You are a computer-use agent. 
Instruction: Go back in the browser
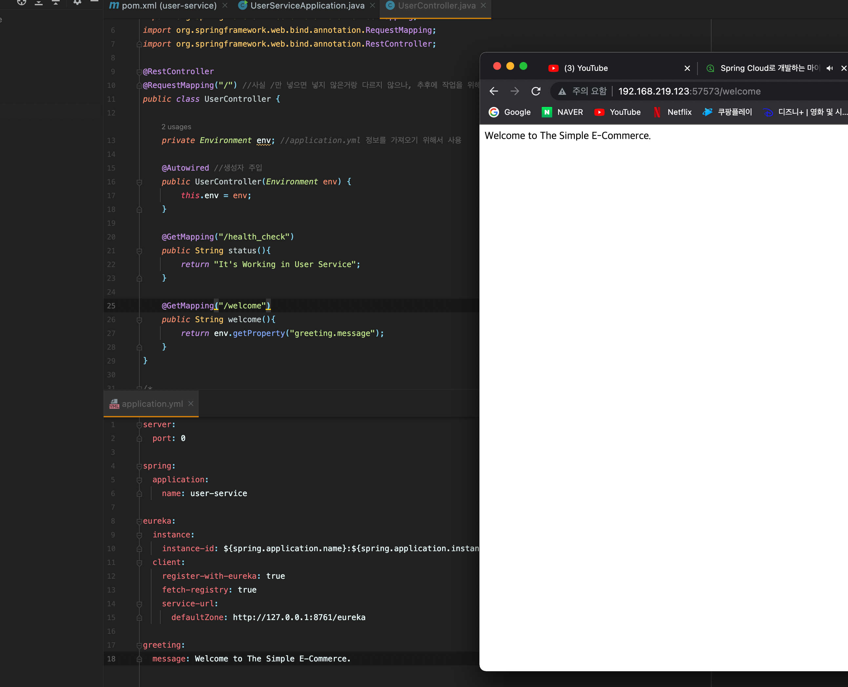point(494,92)
